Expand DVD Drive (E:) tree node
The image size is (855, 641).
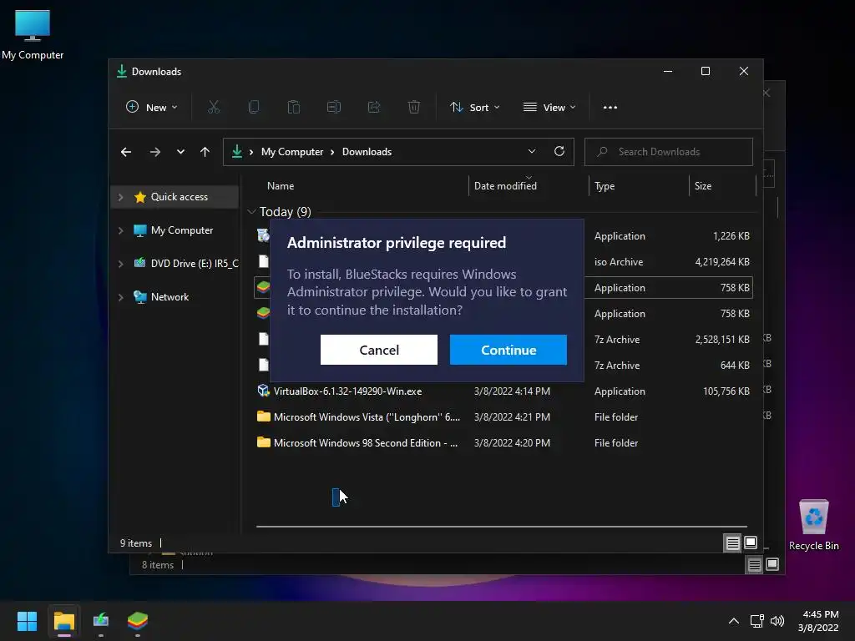[x=120, y=264]
